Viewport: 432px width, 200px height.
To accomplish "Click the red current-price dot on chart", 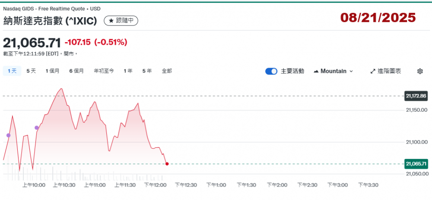I will (x=167, y=164).
